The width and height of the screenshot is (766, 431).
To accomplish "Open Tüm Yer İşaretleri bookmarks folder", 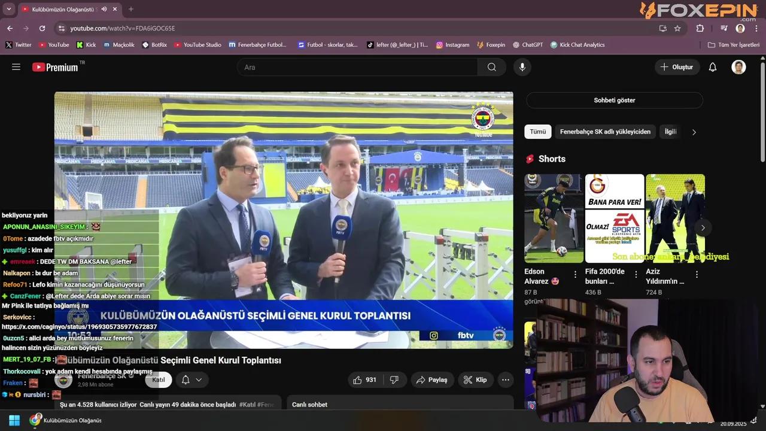I will click(734, 45).
